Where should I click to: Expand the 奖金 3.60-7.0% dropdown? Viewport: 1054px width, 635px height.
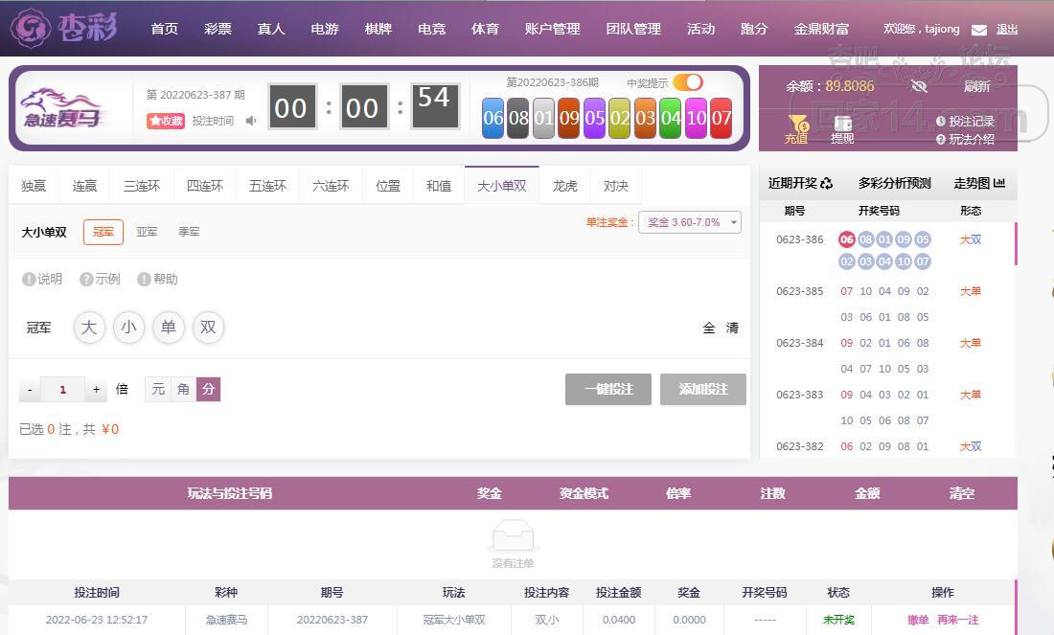690,222
